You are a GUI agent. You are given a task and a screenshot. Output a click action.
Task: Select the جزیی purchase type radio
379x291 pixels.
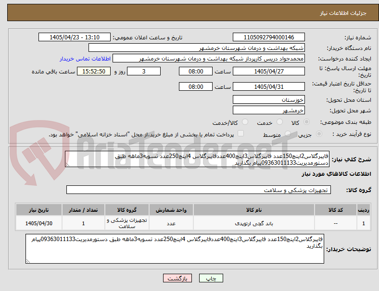click(319, 134)
